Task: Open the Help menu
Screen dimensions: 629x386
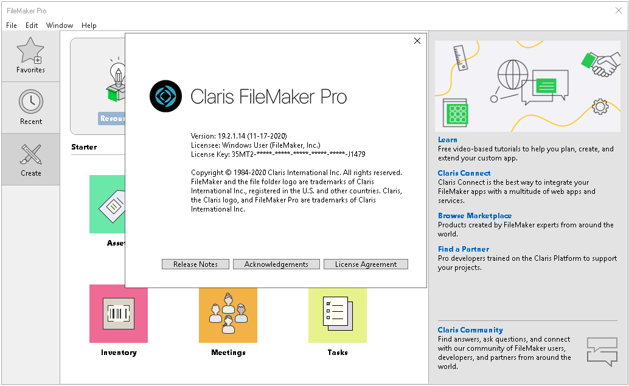Action: [89, 26]
